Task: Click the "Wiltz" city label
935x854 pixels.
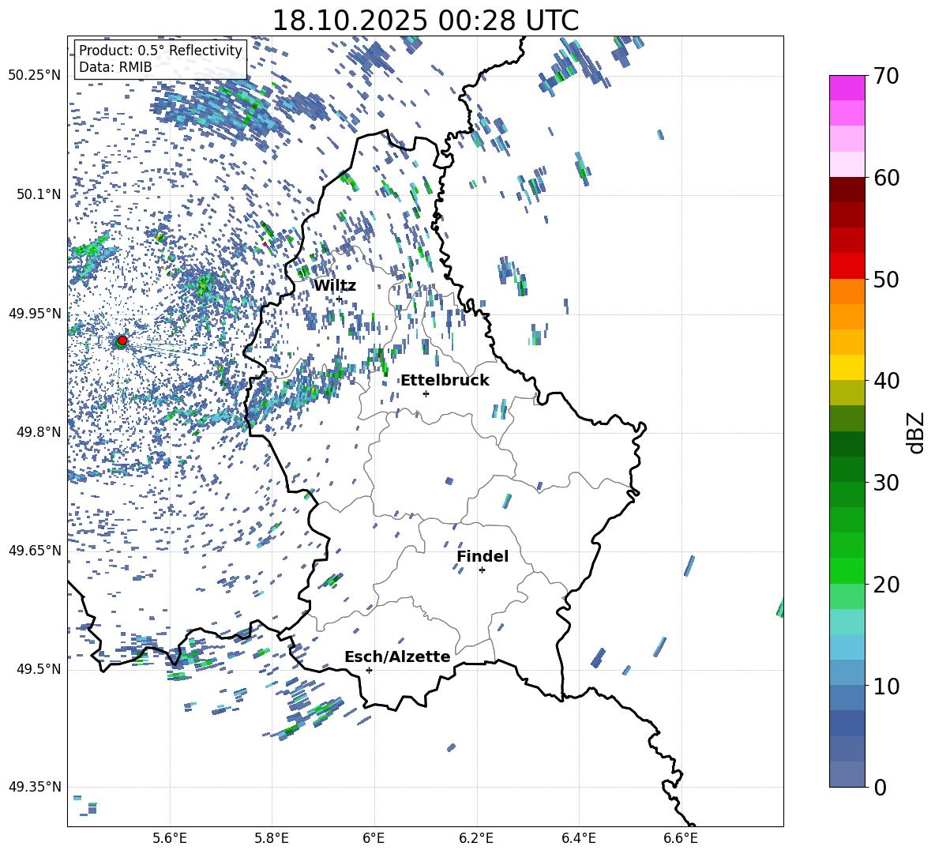Action: [x=335, y=285]
